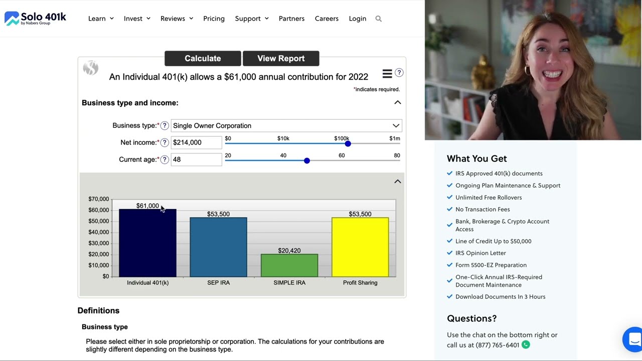Collapse the Business type and income section
This screenshot has width=642, height=361.
(x=398, y=103)
